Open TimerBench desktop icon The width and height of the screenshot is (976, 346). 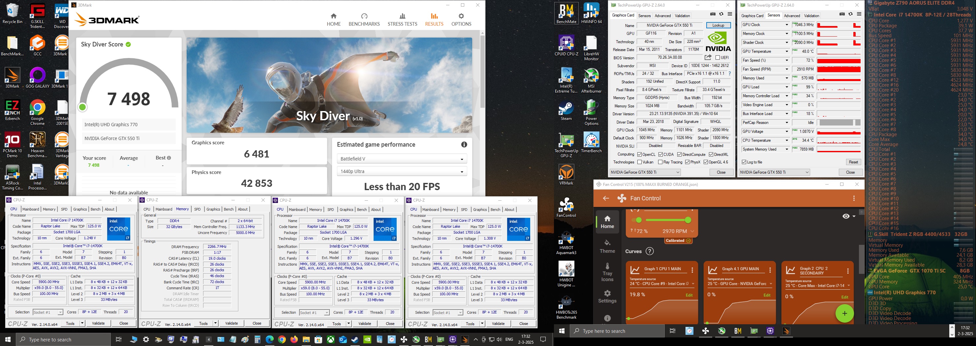coord(591,142)
